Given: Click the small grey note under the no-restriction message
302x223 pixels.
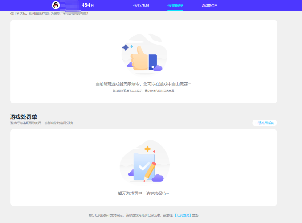Looking at the screenshot, I should (x=143, y=91).
